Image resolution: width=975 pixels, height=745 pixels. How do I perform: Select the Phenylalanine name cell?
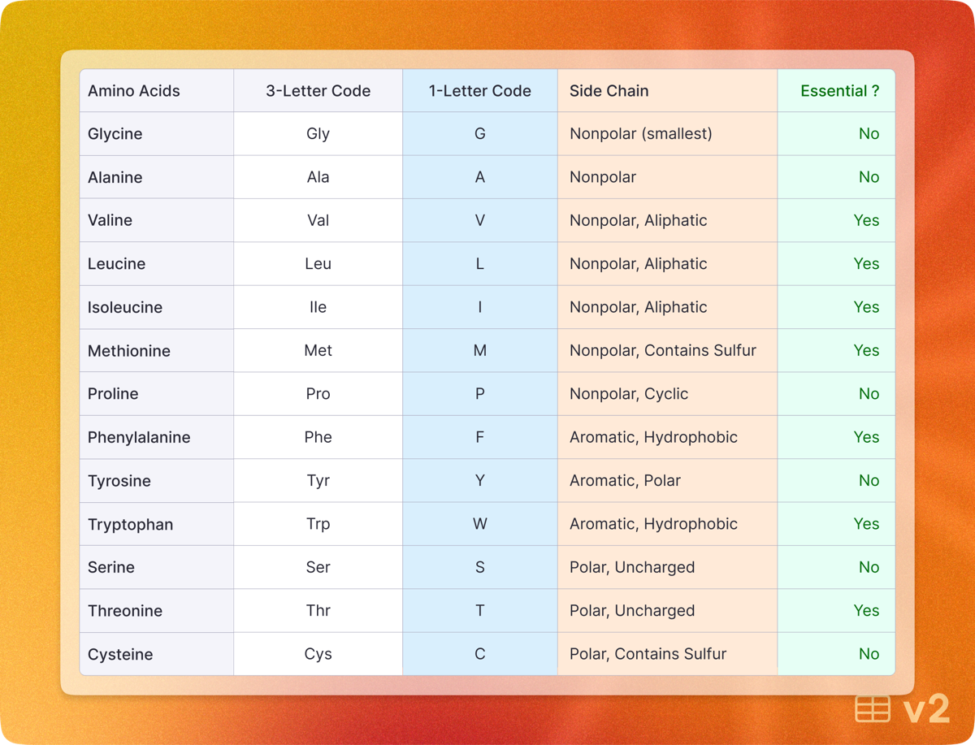coord(157,437)
